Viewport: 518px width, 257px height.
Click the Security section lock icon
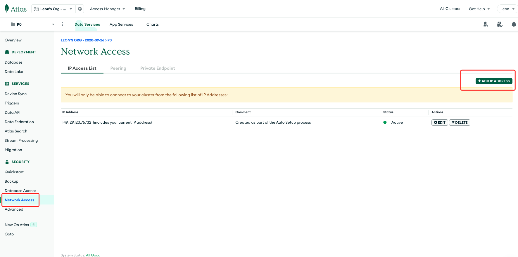click(x=7, y=162)
